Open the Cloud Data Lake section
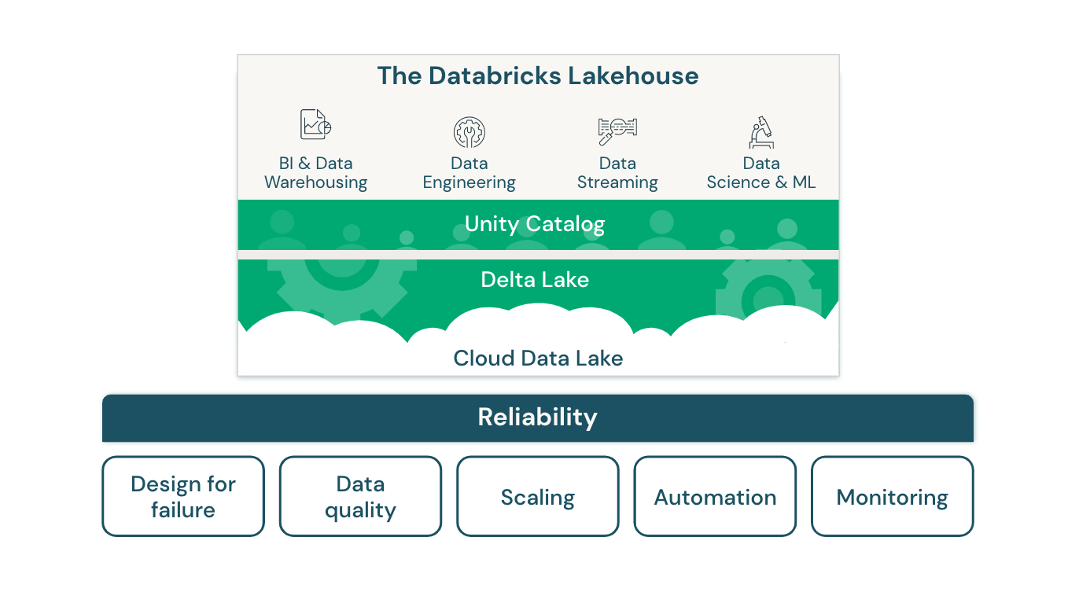 pyautogui.click(x=538, y=358)
